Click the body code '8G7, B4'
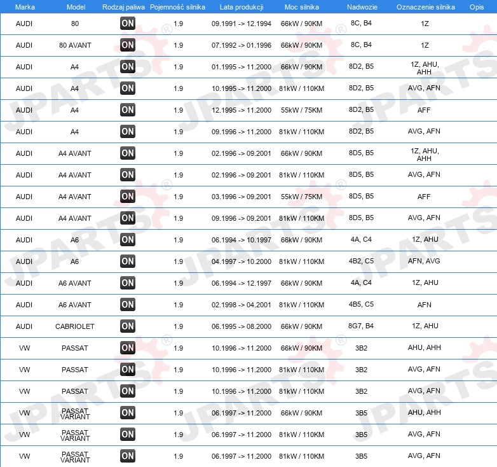Image resolution: width=497 pixels, height=467 pixels. (361, 326)
